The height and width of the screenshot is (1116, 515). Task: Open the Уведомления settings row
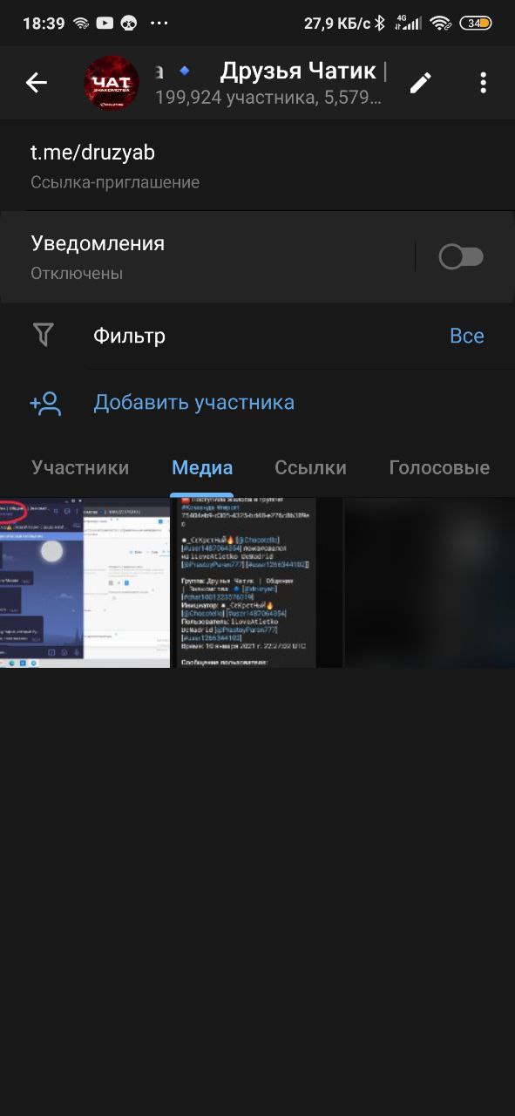coord(257,256)
